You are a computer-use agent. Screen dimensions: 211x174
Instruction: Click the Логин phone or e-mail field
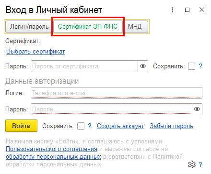tap(117, 93)
